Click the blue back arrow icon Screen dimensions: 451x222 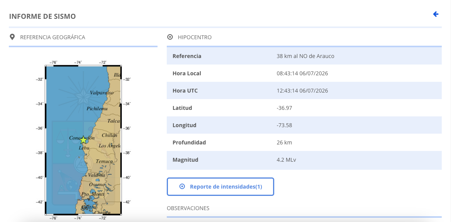point(436,14)
